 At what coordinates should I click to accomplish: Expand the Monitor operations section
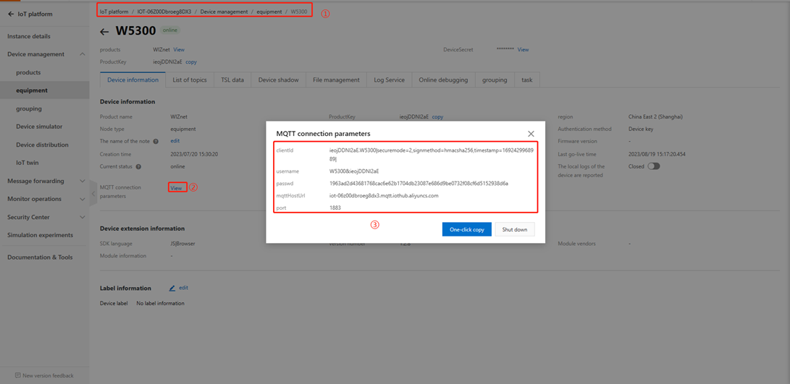pyautogui.click(x=83, y=200)
